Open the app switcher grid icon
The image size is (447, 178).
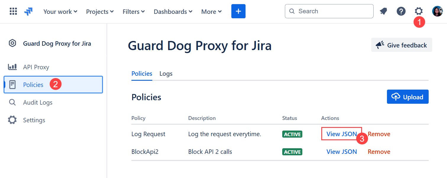coord(13,11)
